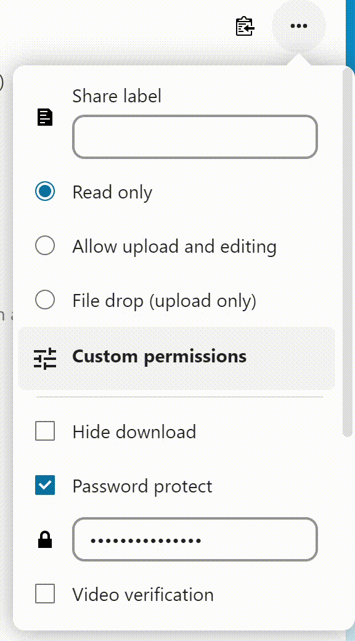Enable Video verification

(44, 594)
